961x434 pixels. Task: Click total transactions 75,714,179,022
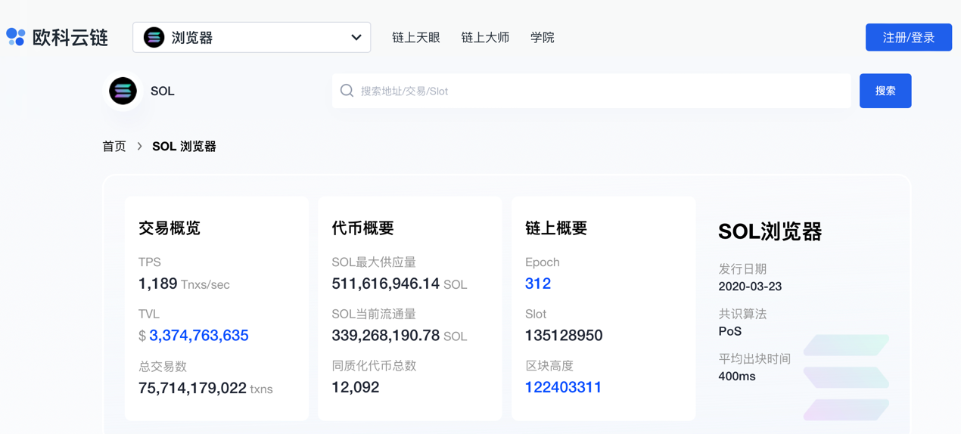point(192,388)
